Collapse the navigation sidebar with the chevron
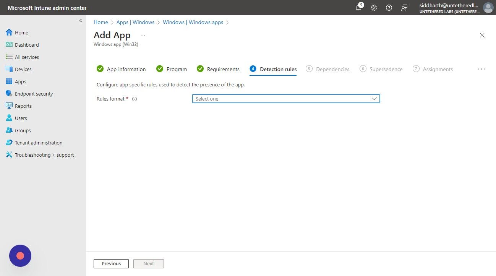 [x=81, y=20]
